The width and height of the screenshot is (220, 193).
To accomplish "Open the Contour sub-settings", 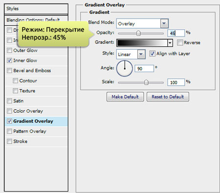I will [28, 81].
